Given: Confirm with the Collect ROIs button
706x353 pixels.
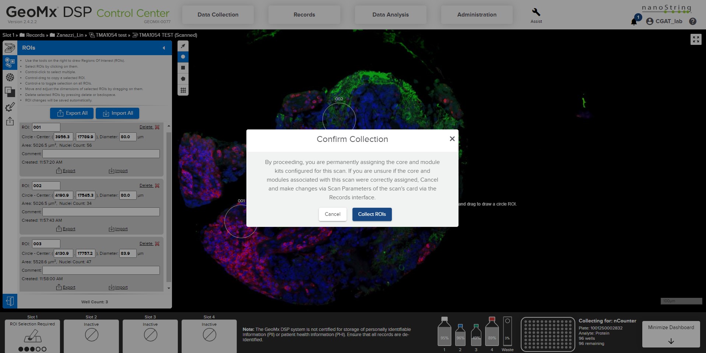Looking at the screenshot, I should tap(372, 214).
